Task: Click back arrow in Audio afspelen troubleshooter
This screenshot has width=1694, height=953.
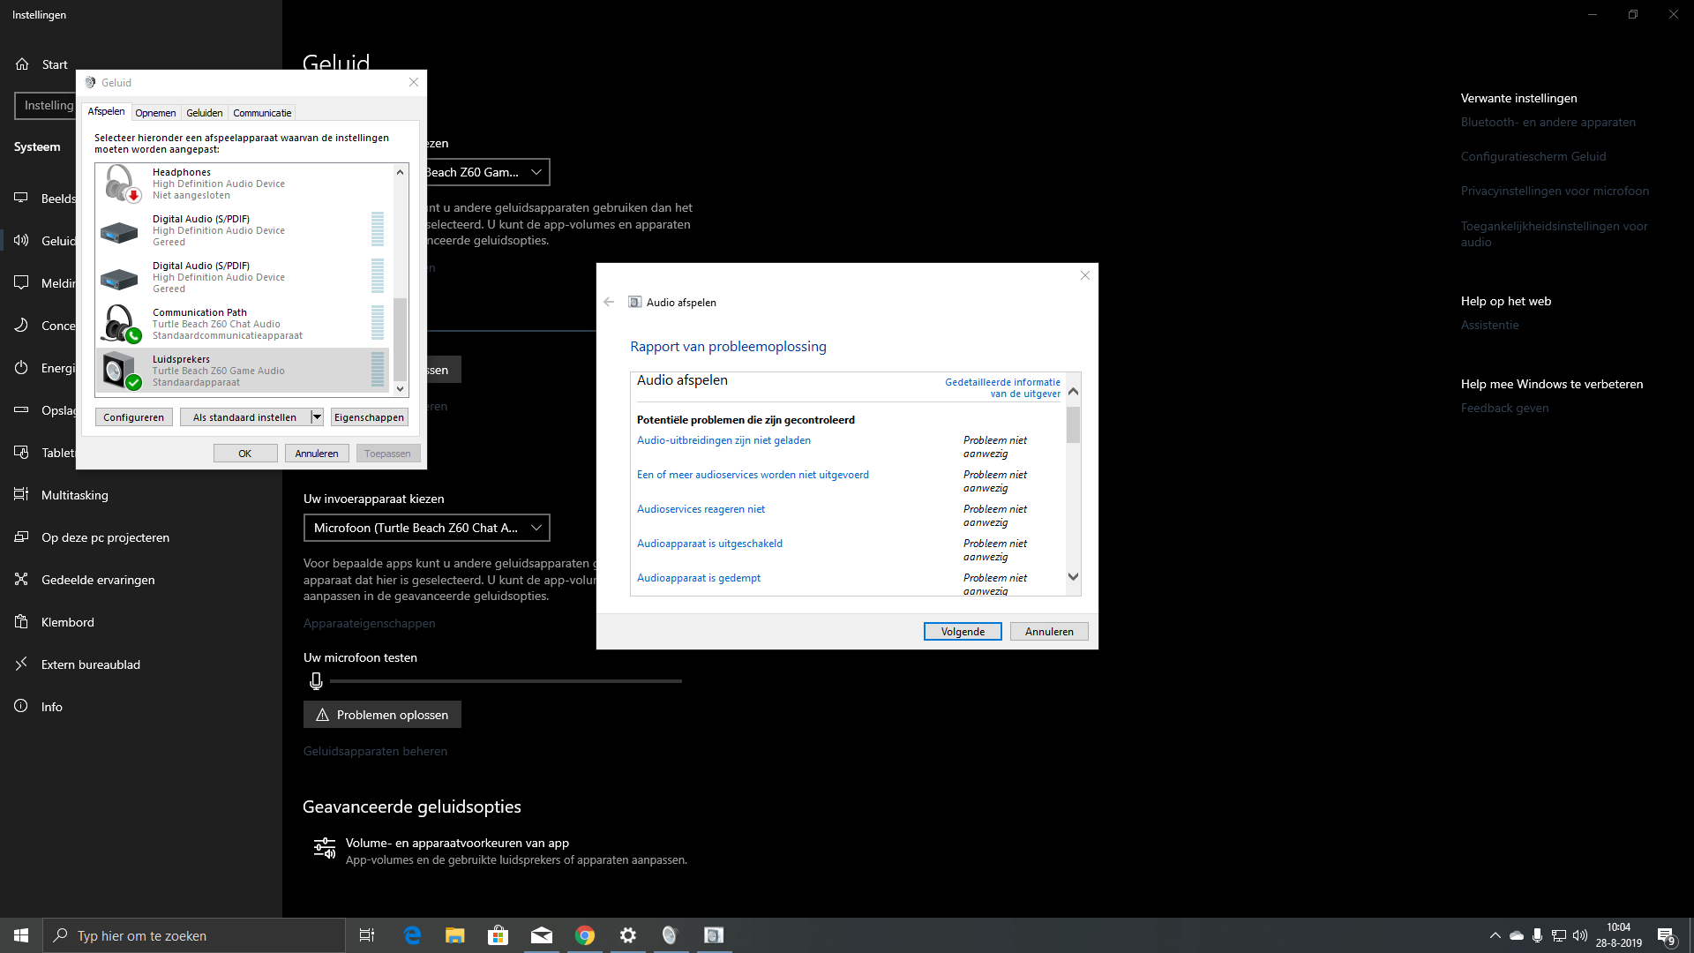Action: click(609, 302)
